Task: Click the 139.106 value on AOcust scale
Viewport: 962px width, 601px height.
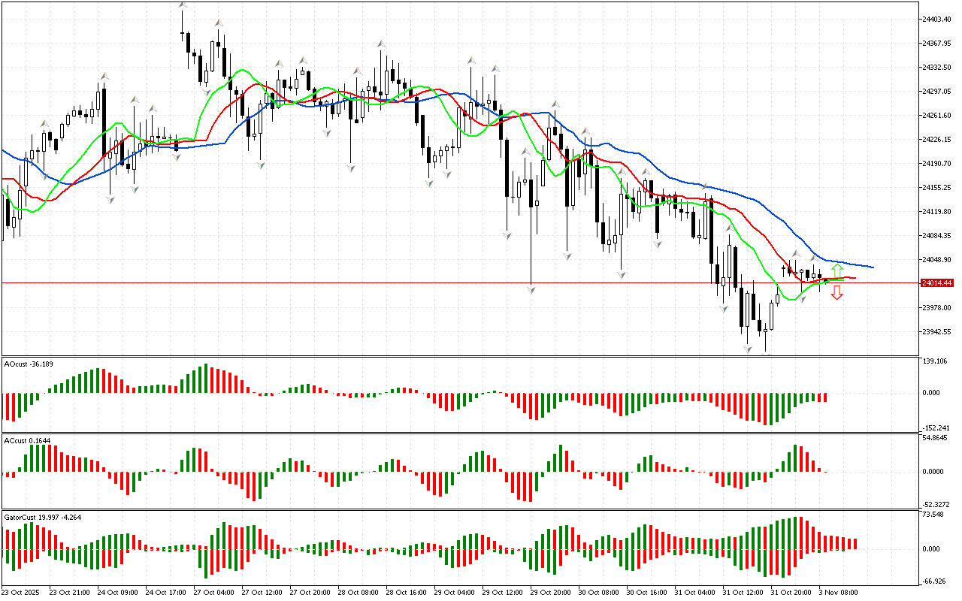Action: coord(936,361)
